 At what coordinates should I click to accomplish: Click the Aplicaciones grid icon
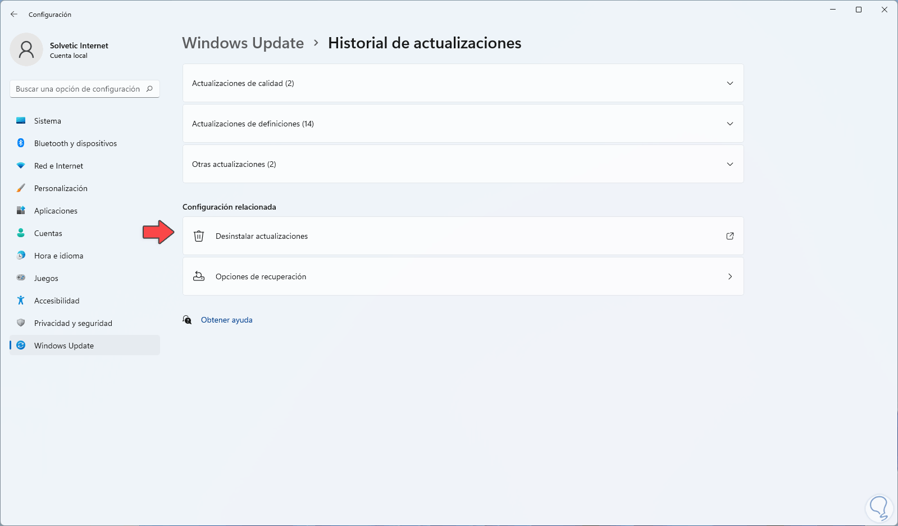pyautogui.click(x=21, y=211)
